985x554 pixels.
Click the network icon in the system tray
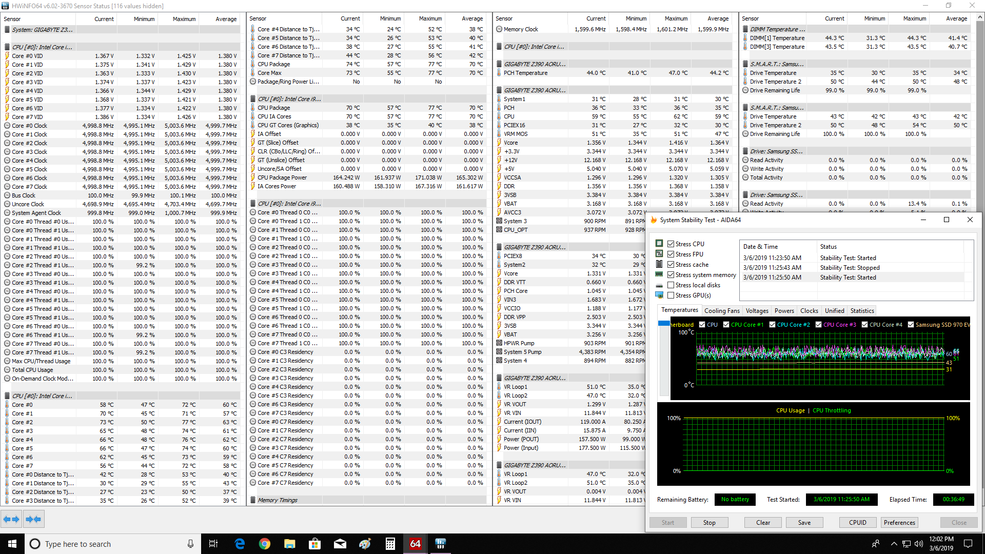click(x=907, y=544)
